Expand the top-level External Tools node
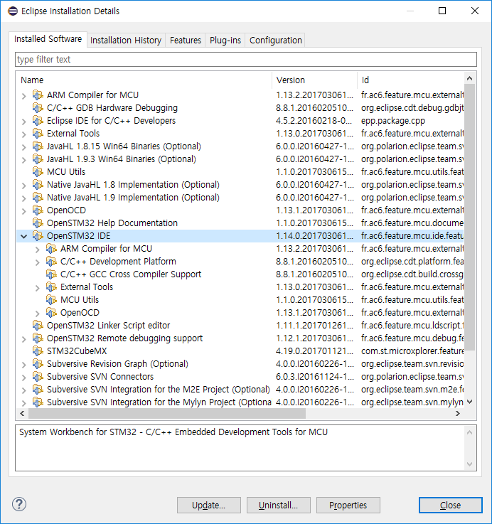The width and height of the screenshot is (492, 524). click(x=23, y=134)
